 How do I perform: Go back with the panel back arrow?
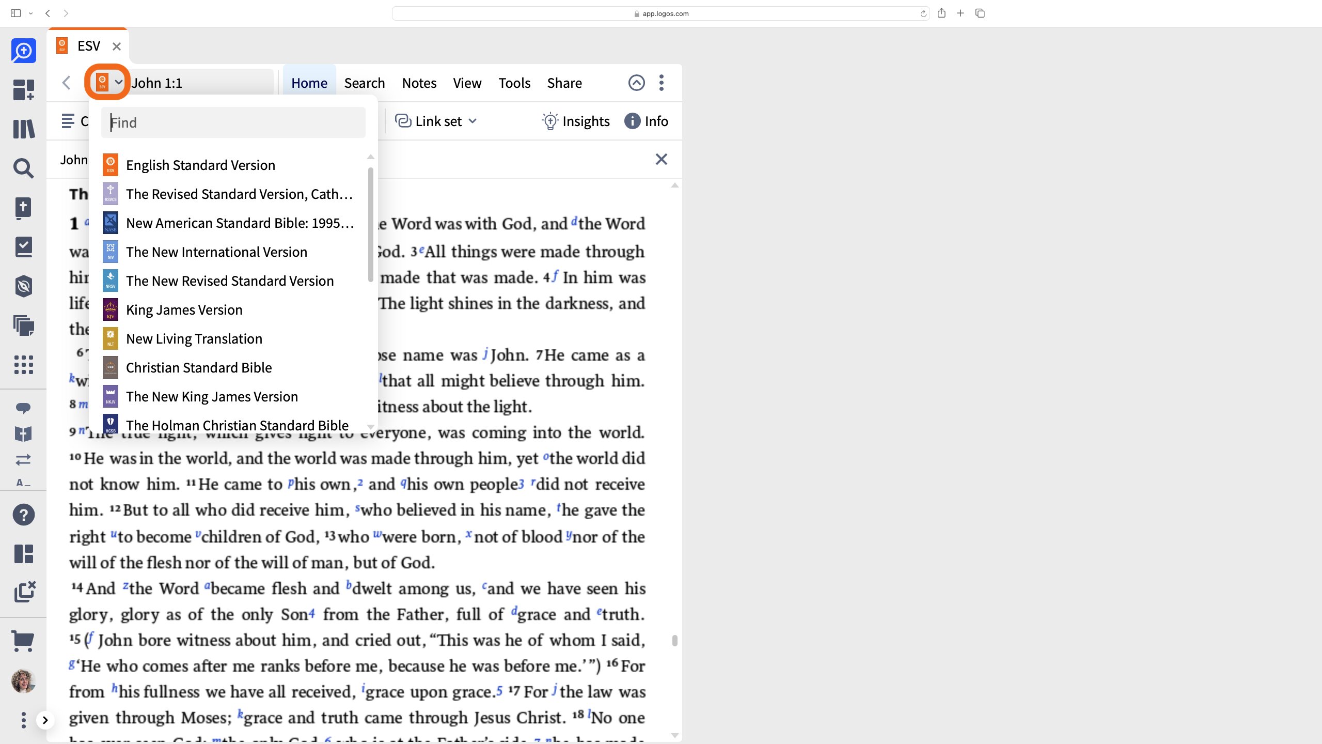tap(66, 83)
